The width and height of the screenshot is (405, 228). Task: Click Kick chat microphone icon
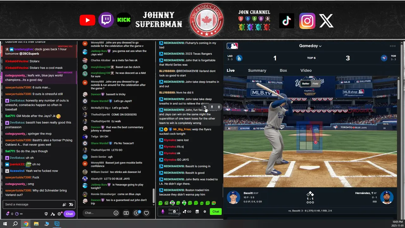coord(163,212)
